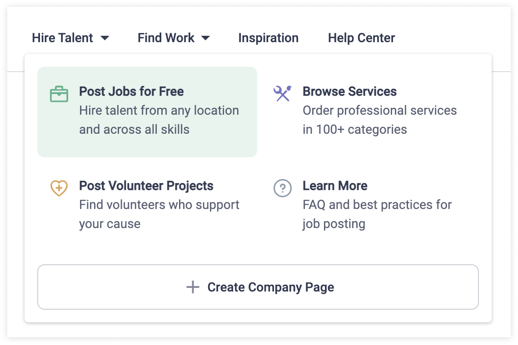This screenshot has height=345, width=518.
Task: Choose the Post Volunteer Projects heading
Action: click(x=146, y=186)
